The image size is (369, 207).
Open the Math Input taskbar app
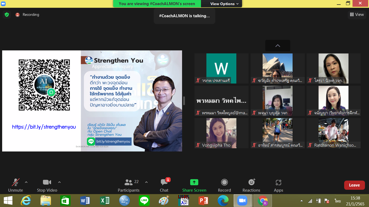[x=125, y=201]
